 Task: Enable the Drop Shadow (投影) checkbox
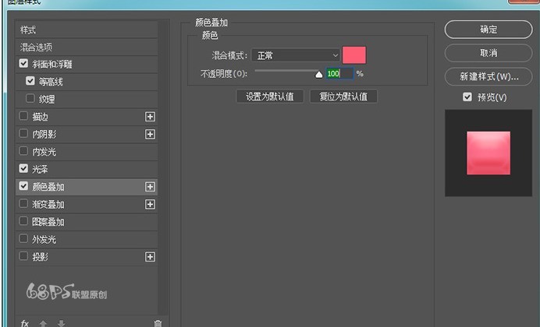point(23,256)
